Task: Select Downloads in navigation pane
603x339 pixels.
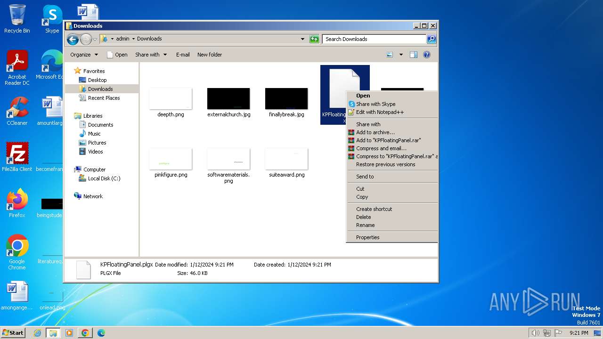Action: coord(100,89)
